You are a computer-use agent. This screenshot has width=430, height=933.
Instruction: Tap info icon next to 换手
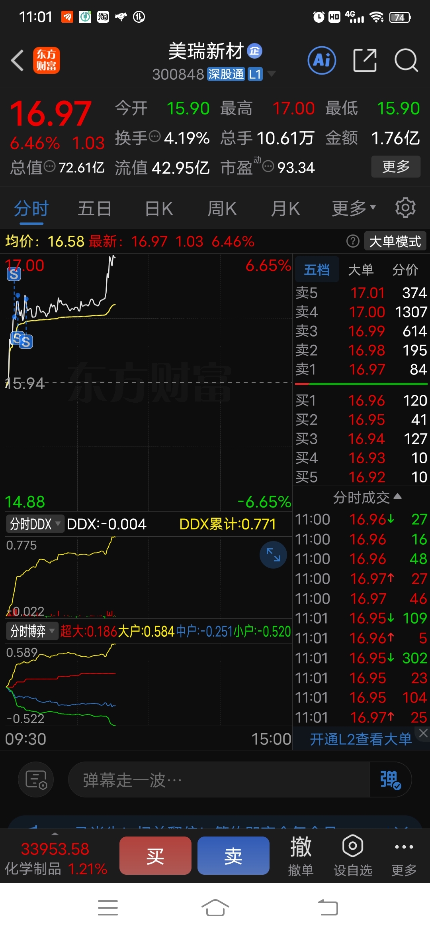coord(154,137)
